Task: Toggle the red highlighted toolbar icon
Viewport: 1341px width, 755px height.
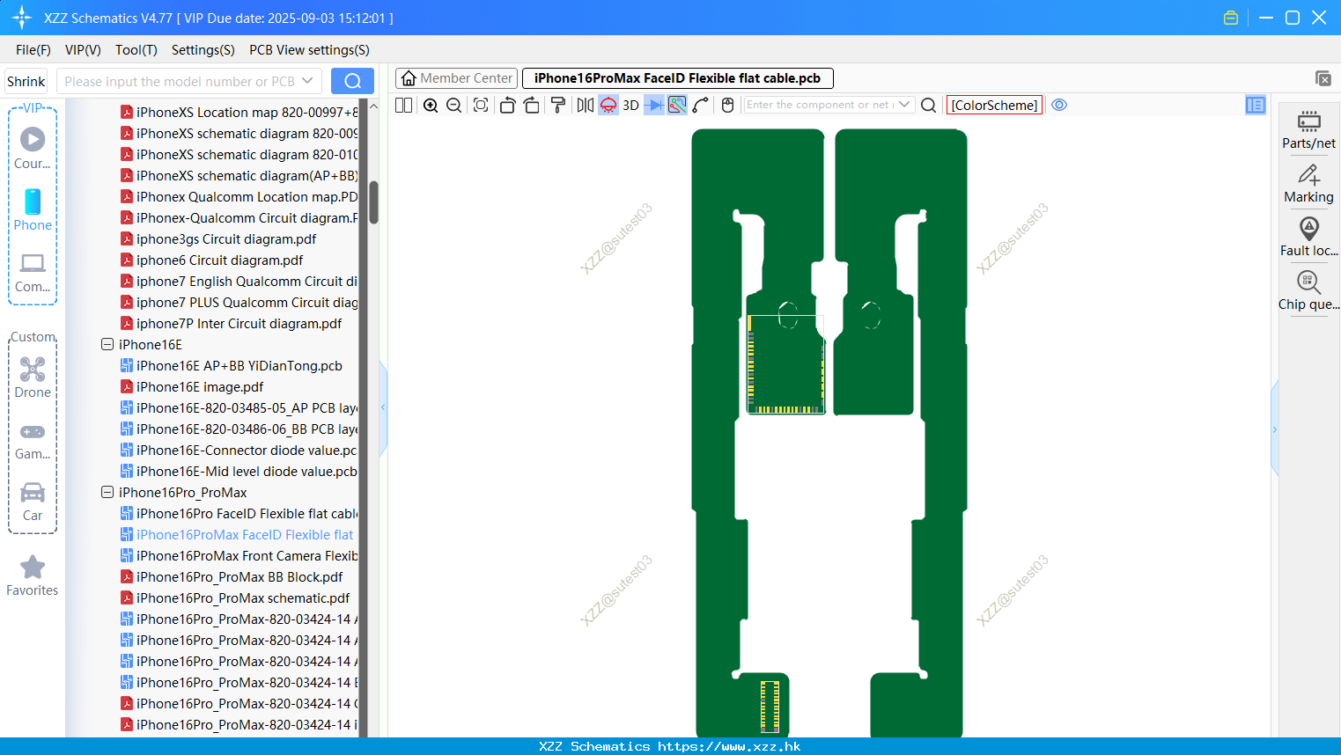Action: click(x=608, y=105)
